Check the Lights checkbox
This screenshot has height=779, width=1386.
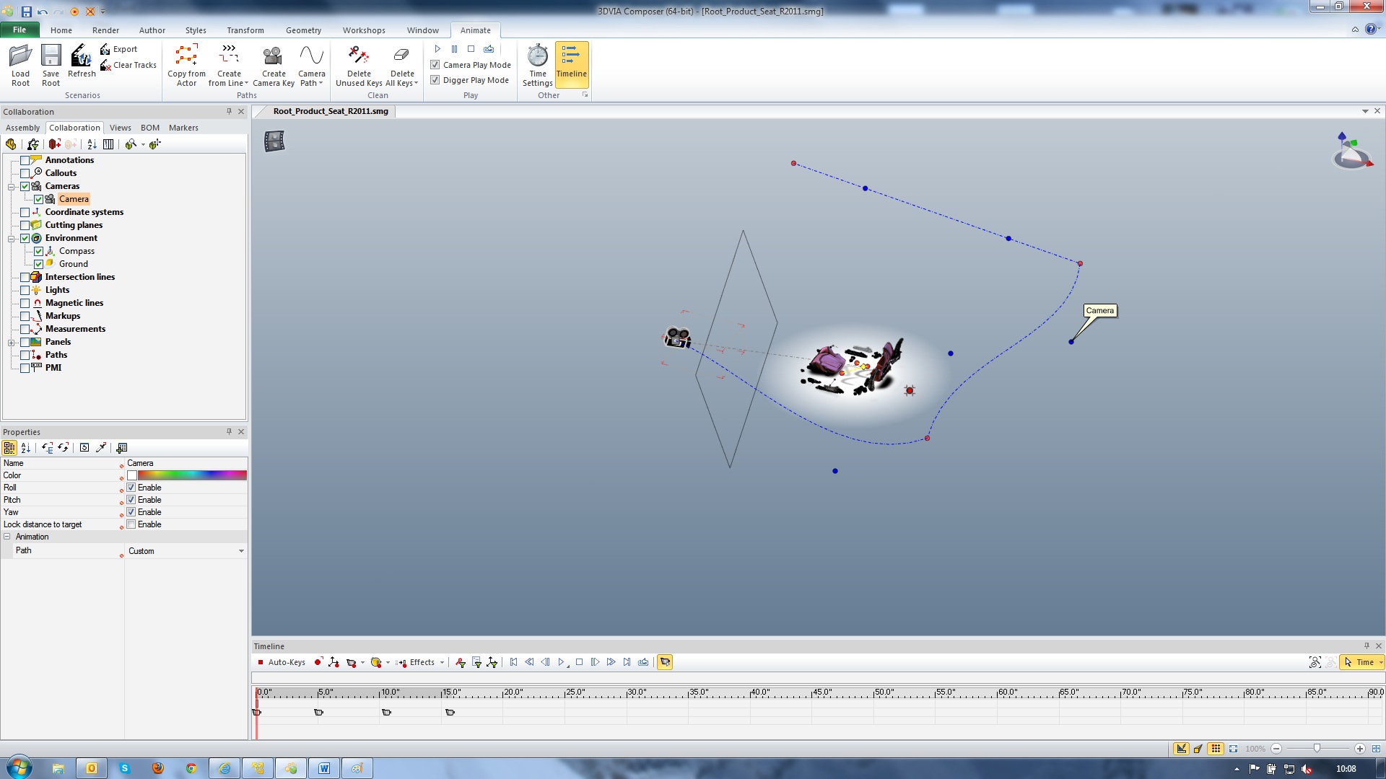coord(25,290)
